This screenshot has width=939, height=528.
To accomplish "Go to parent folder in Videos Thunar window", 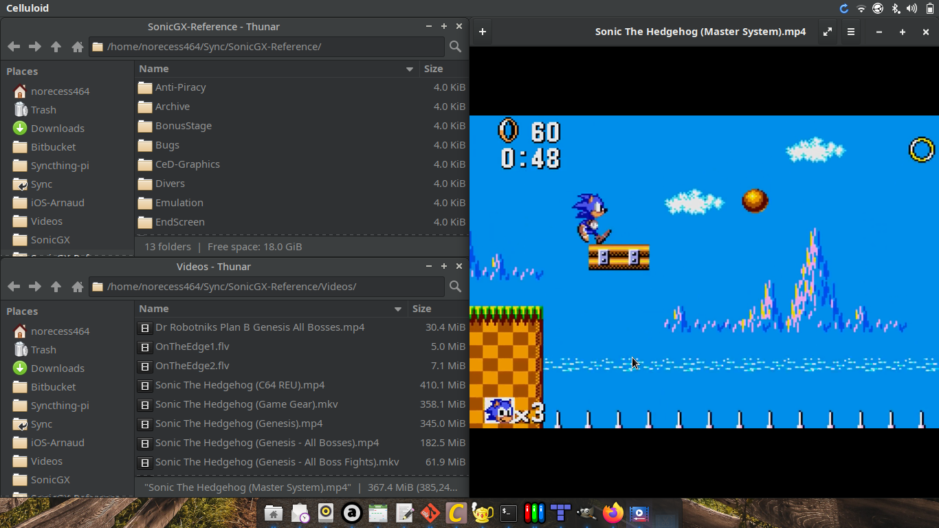I will (x=56, y=287).
